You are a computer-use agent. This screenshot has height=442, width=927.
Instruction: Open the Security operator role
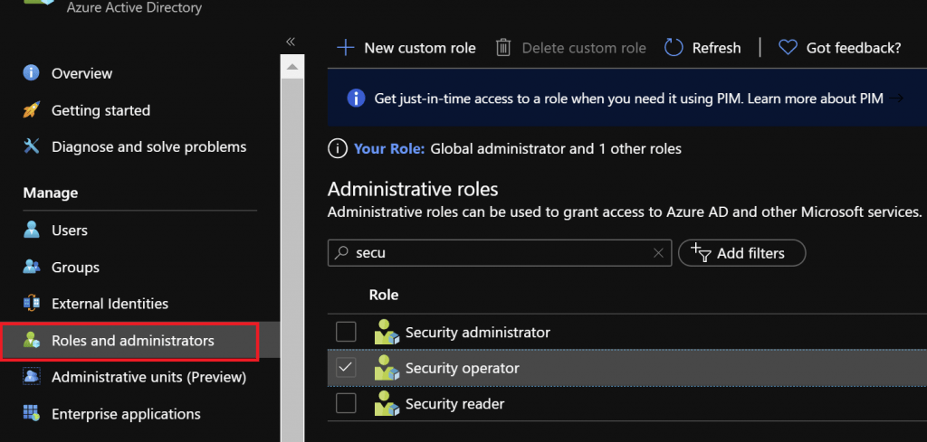pos(463,368)
